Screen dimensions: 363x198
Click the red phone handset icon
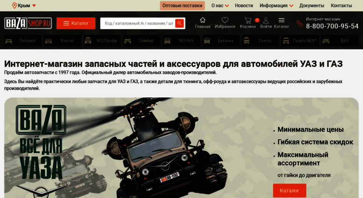[299, 23]
